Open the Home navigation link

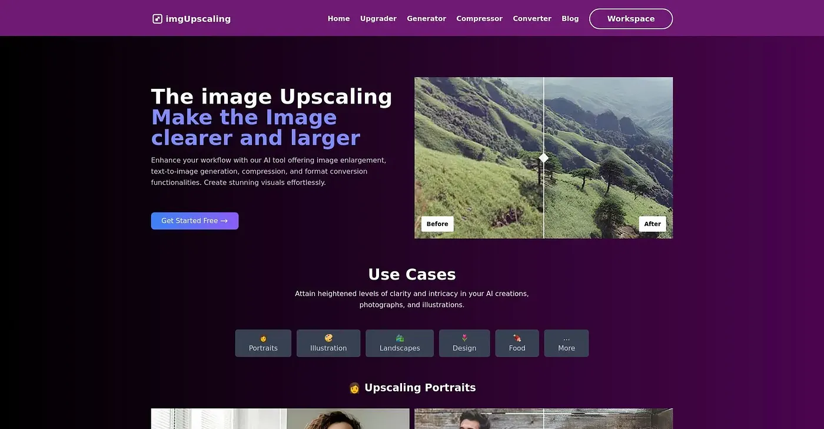pos(338,19)
